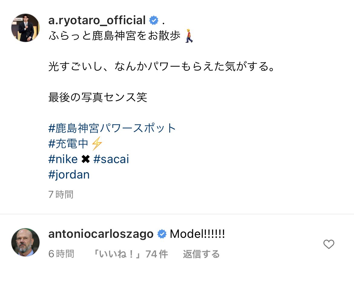The width and height of the screenshot is (354, 282).
Task: Open the #sacai hashtag
Action: pyautogui.click(x=111, y=159)
